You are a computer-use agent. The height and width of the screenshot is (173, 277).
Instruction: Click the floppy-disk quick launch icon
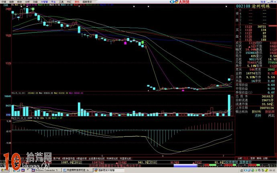pyautogui.click(x=23, y=170)
